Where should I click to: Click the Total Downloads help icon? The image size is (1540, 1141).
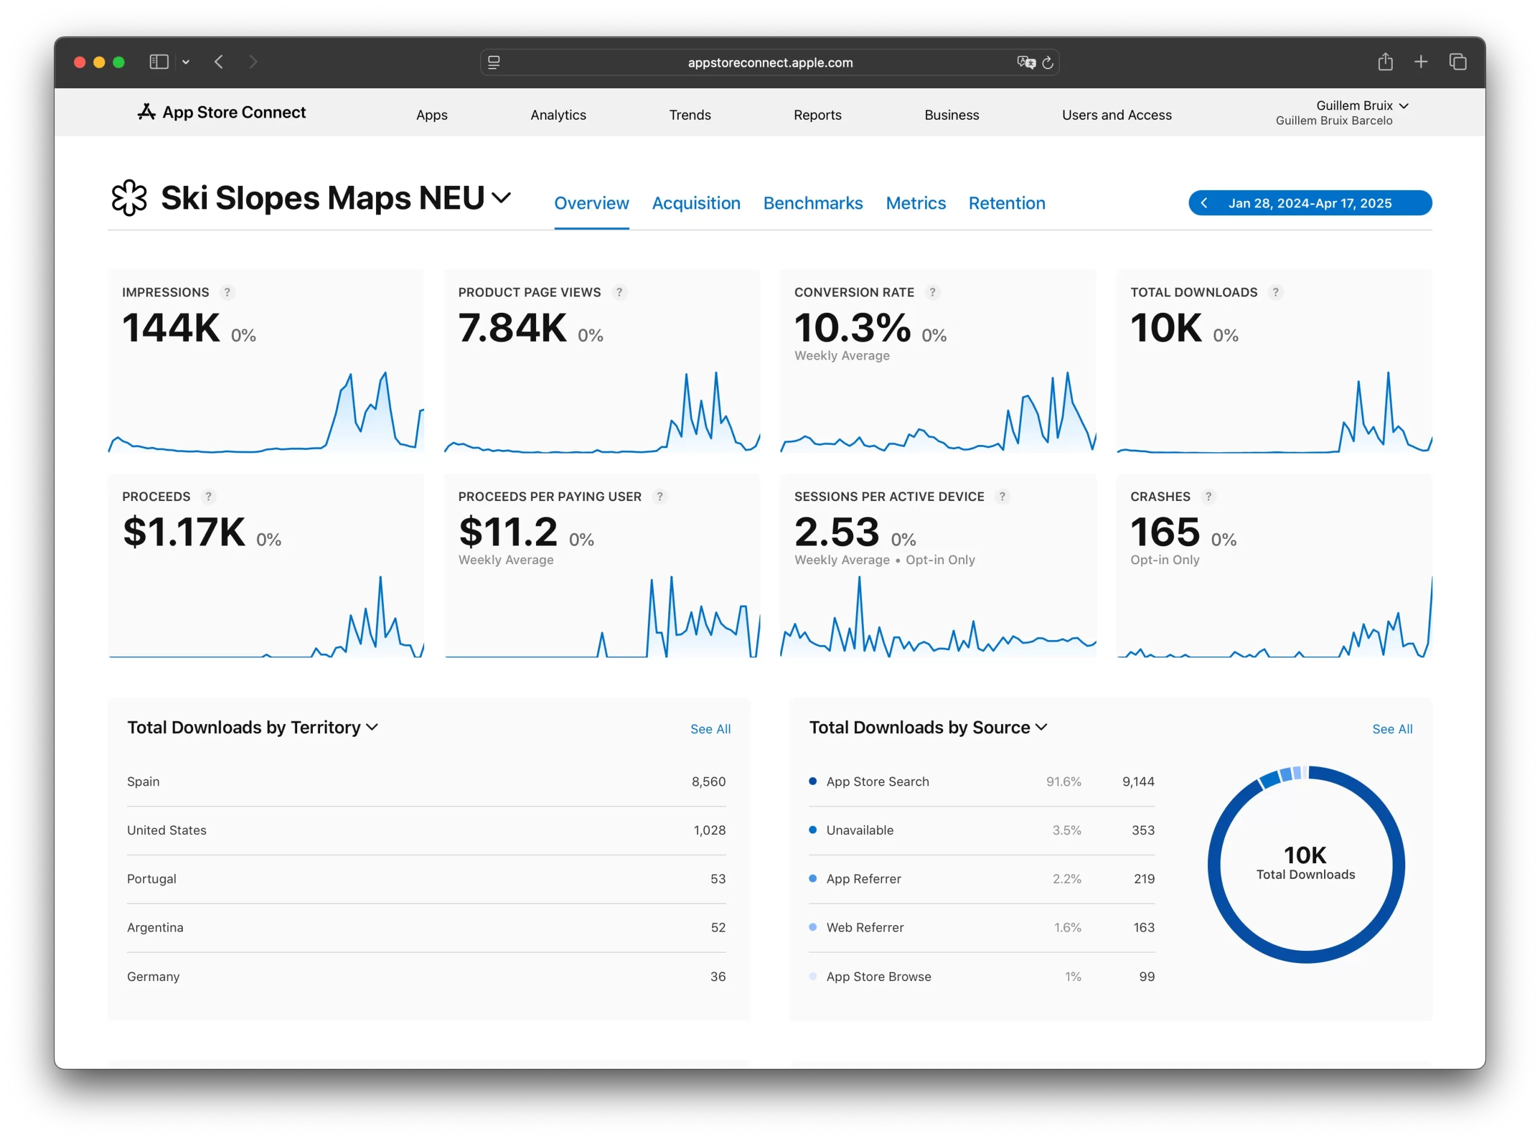coord(1275,292)
